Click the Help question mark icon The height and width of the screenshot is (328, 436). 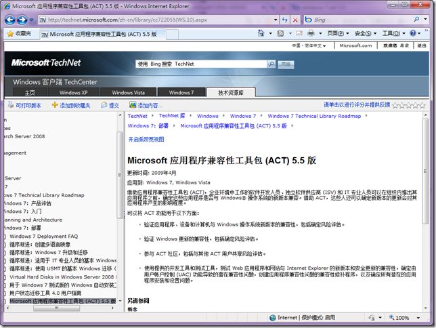(x=413, y=33)
